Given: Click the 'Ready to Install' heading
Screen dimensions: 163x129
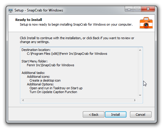Looking at the screenshot, I should pos(29,20).
